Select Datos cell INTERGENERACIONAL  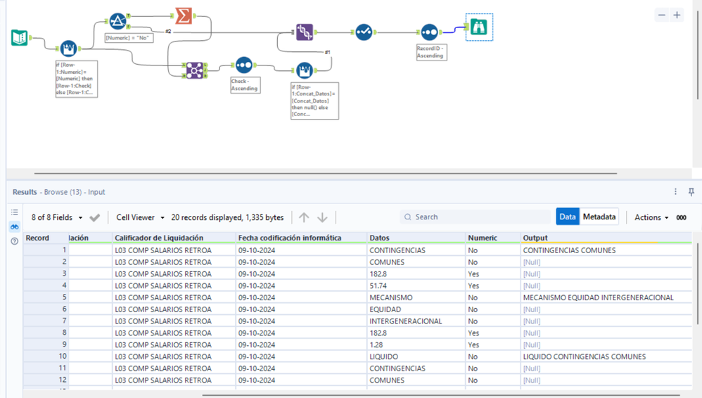pos(416,321)
